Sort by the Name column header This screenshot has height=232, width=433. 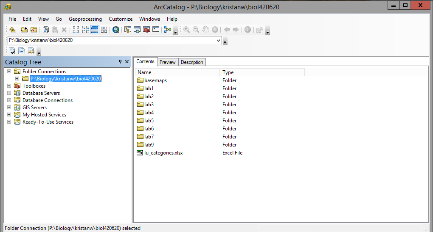pos(177,72)
